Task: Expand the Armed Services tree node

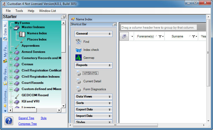Action: coord(11,52)
